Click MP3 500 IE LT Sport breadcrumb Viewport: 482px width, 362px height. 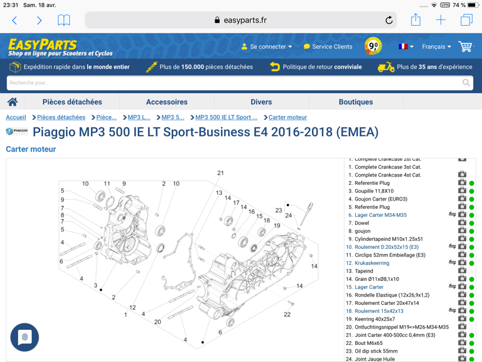coord(226,118)
